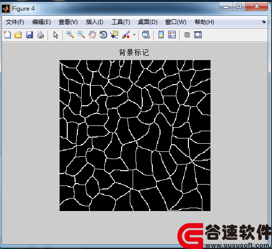Image resolution: width=272 pixels, height=249 pixels.
Task: Click the Brush data tool icon
Action: pos(126,35)
